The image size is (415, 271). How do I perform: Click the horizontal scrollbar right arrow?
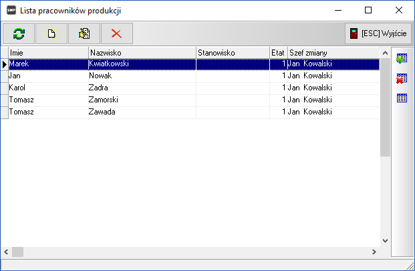[x=374, y=252]
